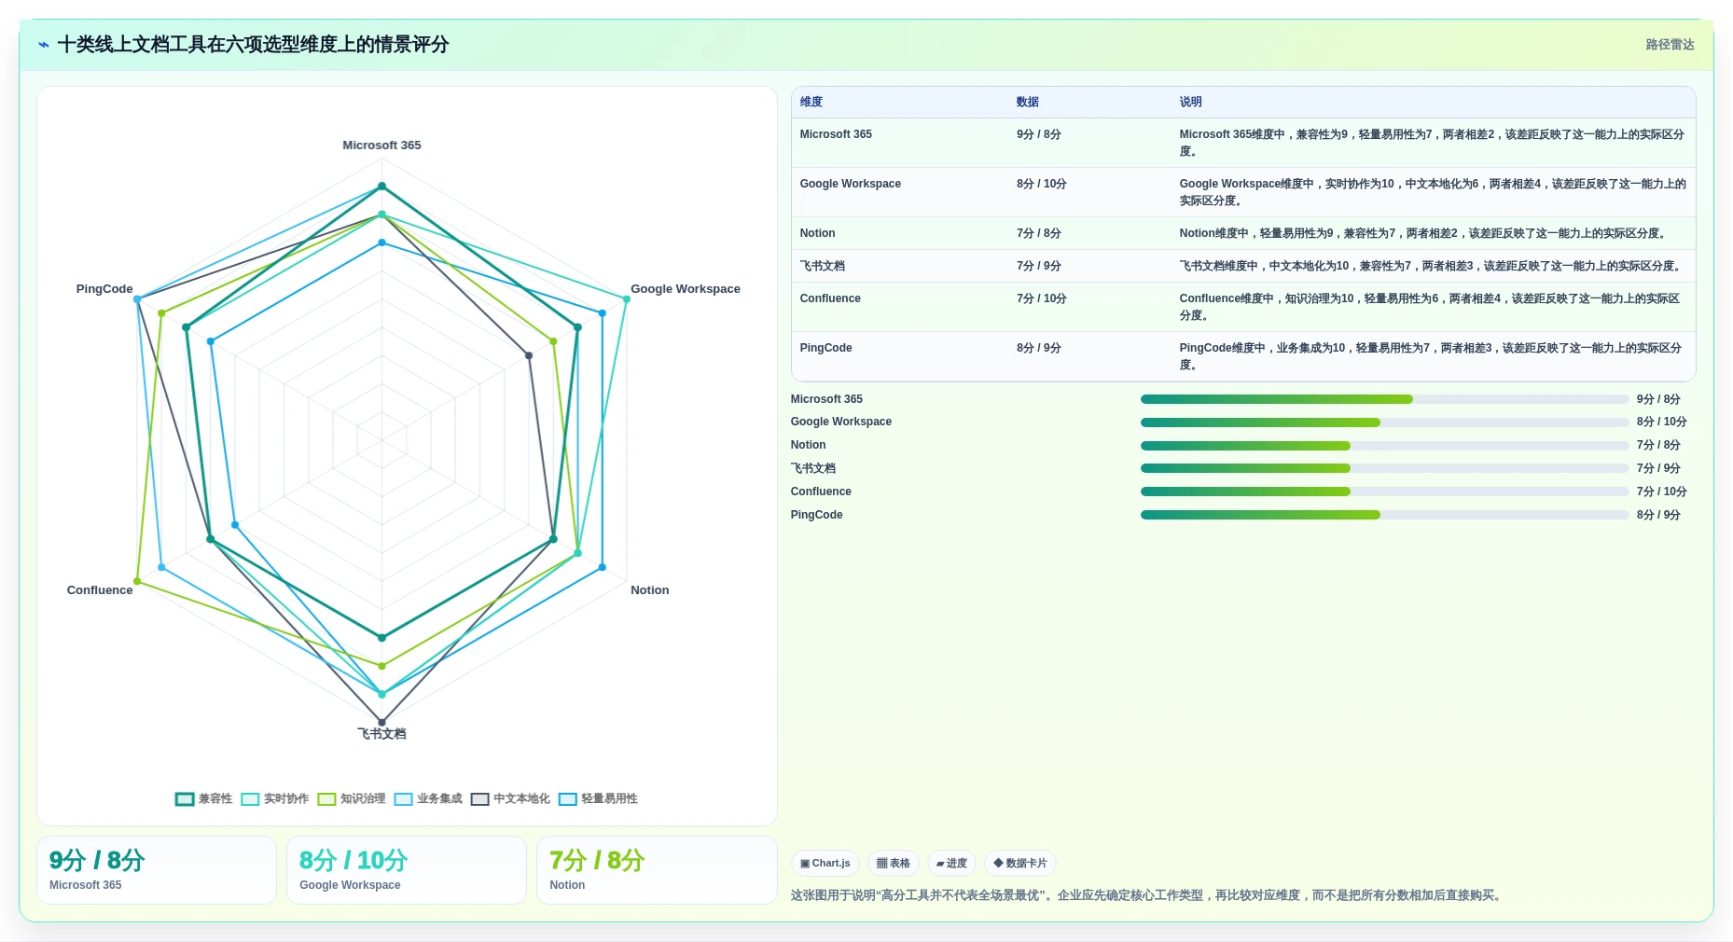Select the Confluence table row name
Image resolution: width=1733 pixels, height=942 pixels.
click(x=830, y=298)
